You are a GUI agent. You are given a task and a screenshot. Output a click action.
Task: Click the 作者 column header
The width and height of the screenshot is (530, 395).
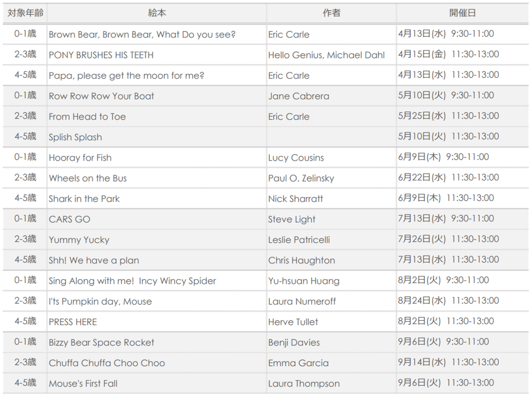(331, 13)
